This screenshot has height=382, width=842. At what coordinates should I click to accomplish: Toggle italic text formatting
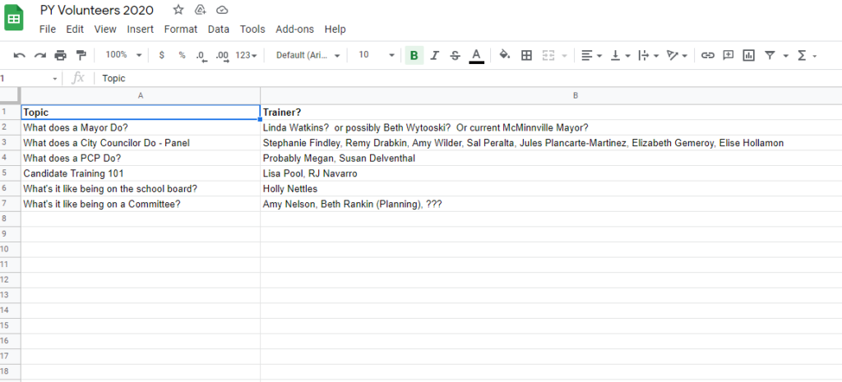[x=434, y=55]
